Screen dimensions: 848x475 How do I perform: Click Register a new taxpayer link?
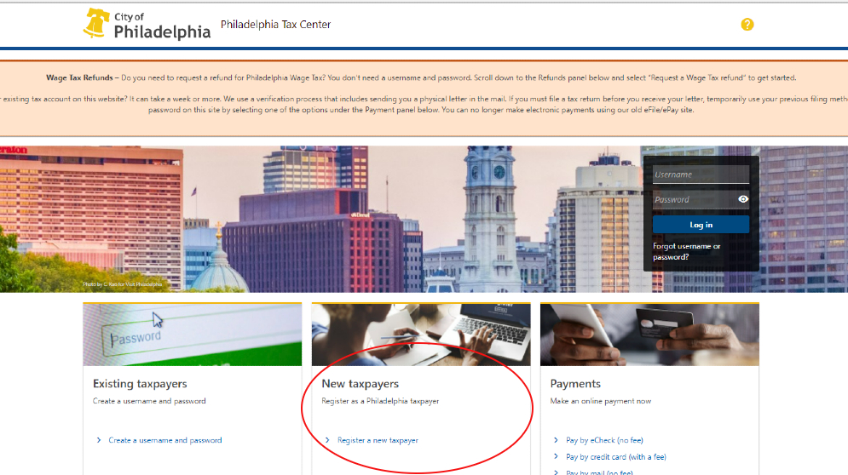click(x=378, y=440)
